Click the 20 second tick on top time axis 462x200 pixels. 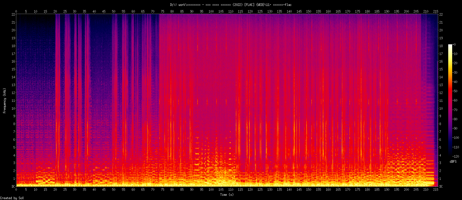[55, 12]
